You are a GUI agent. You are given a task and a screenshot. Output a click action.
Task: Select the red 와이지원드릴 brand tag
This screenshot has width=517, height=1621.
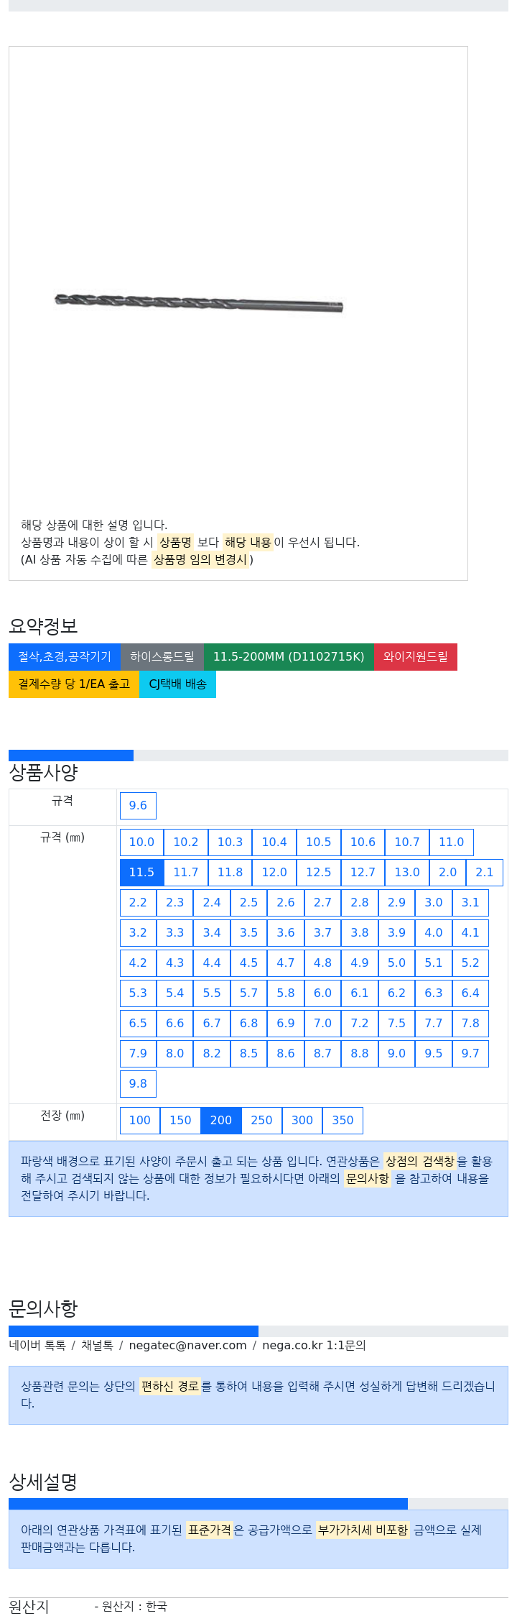click(x=416, y=657)
